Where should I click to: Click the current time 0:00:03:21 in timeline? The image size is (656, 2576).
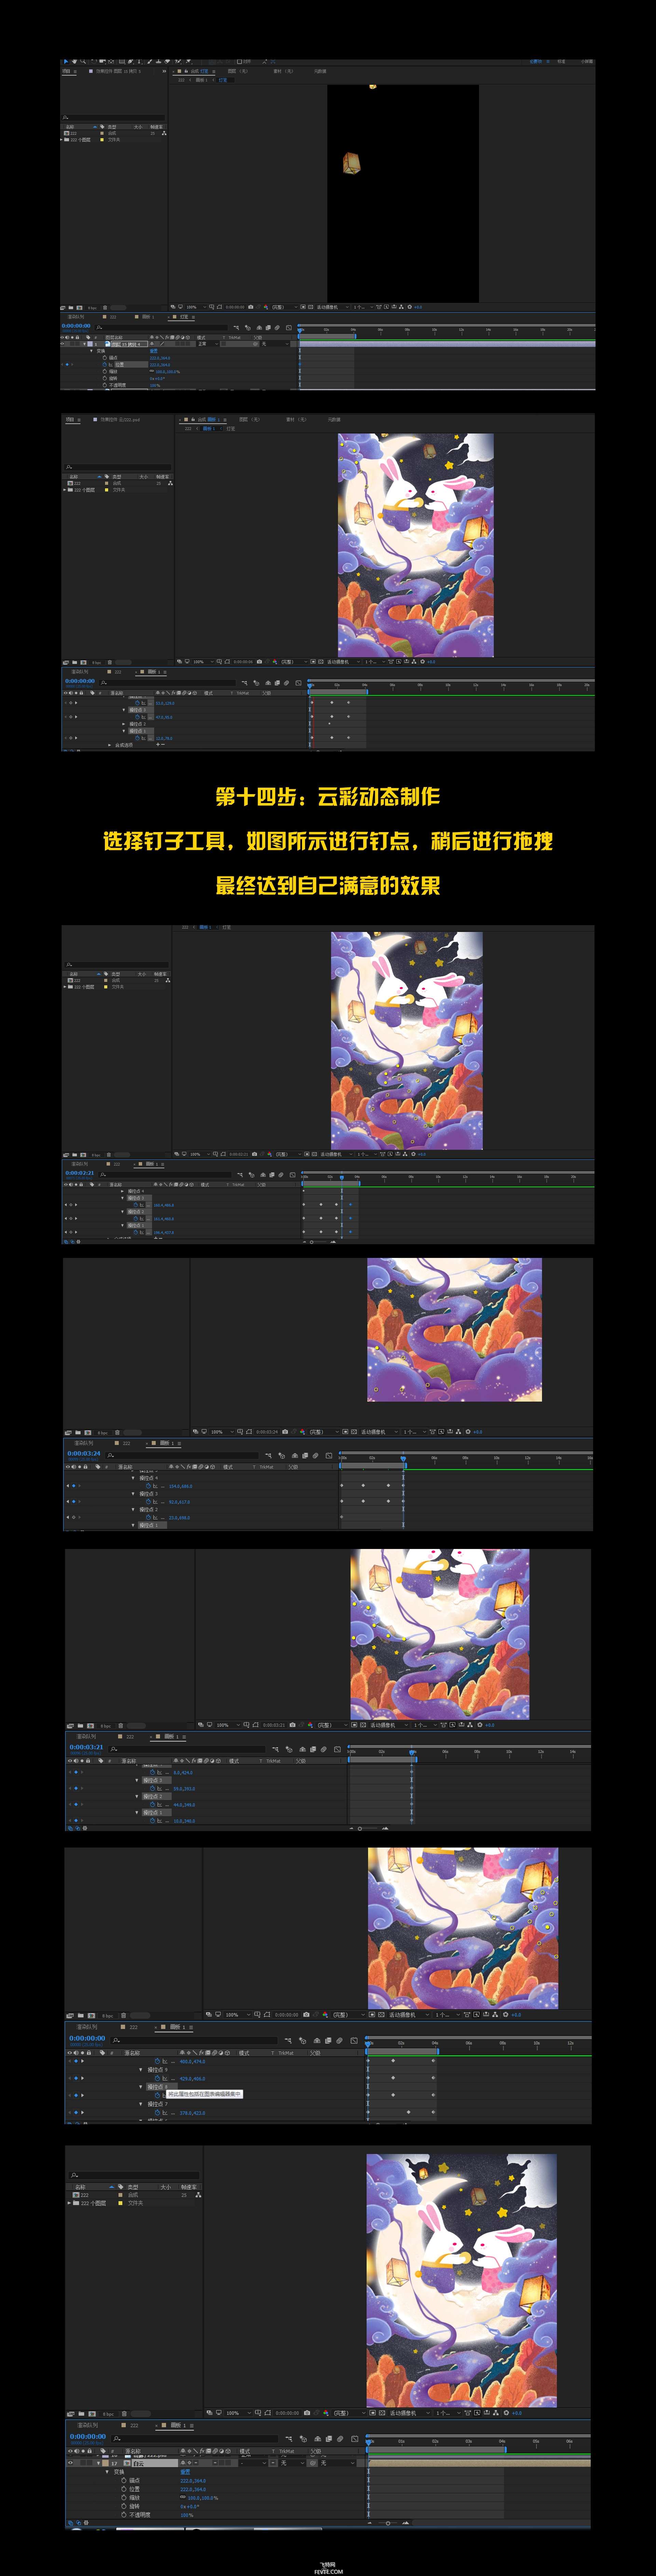(86, 1747)
